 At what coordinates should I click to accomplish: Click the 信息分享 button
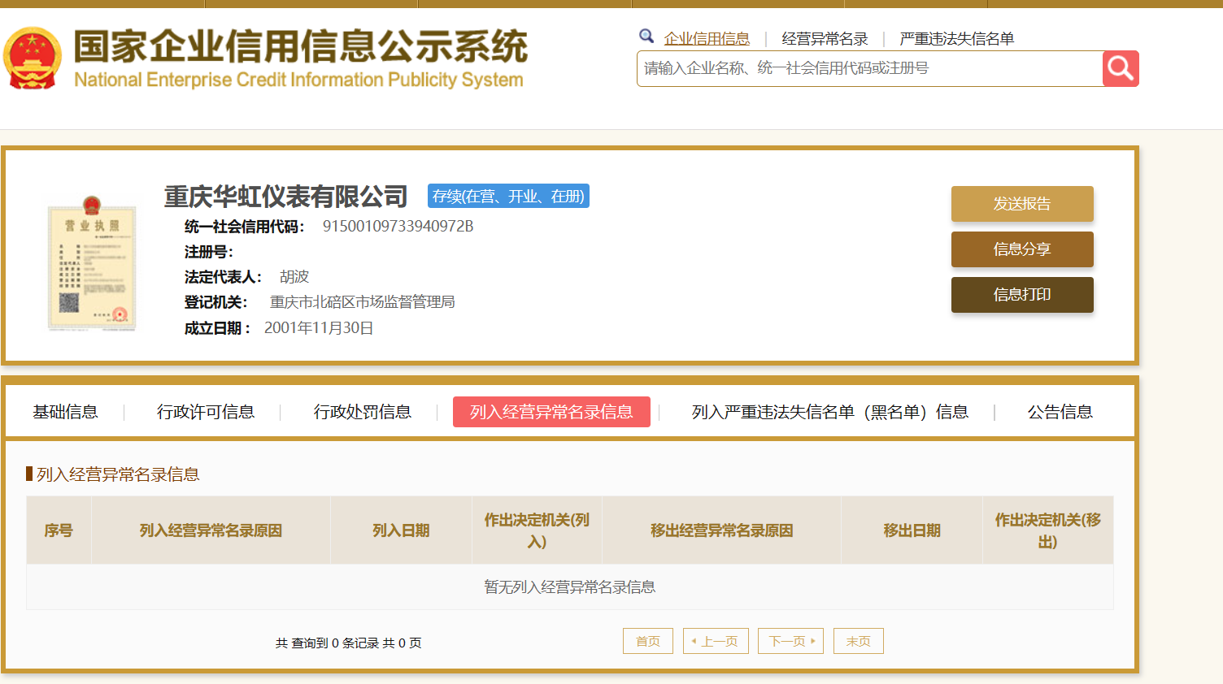[1022, 249]
